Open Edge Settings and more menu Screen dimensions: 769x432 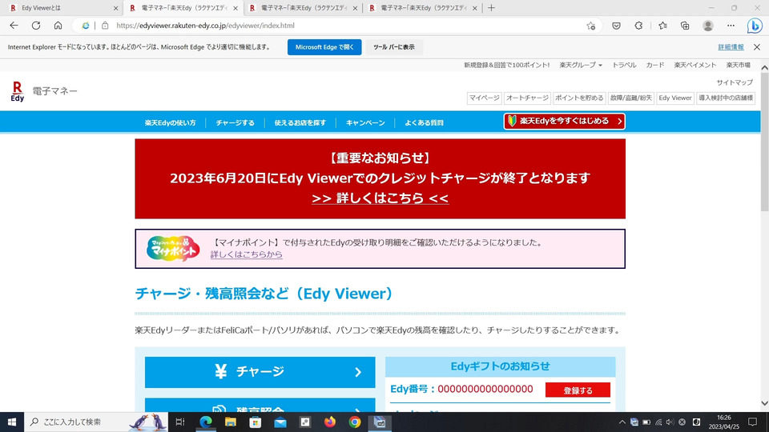coord(731,26)
